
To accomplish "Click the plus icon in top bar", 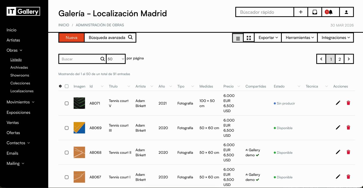I will (301, 12).
